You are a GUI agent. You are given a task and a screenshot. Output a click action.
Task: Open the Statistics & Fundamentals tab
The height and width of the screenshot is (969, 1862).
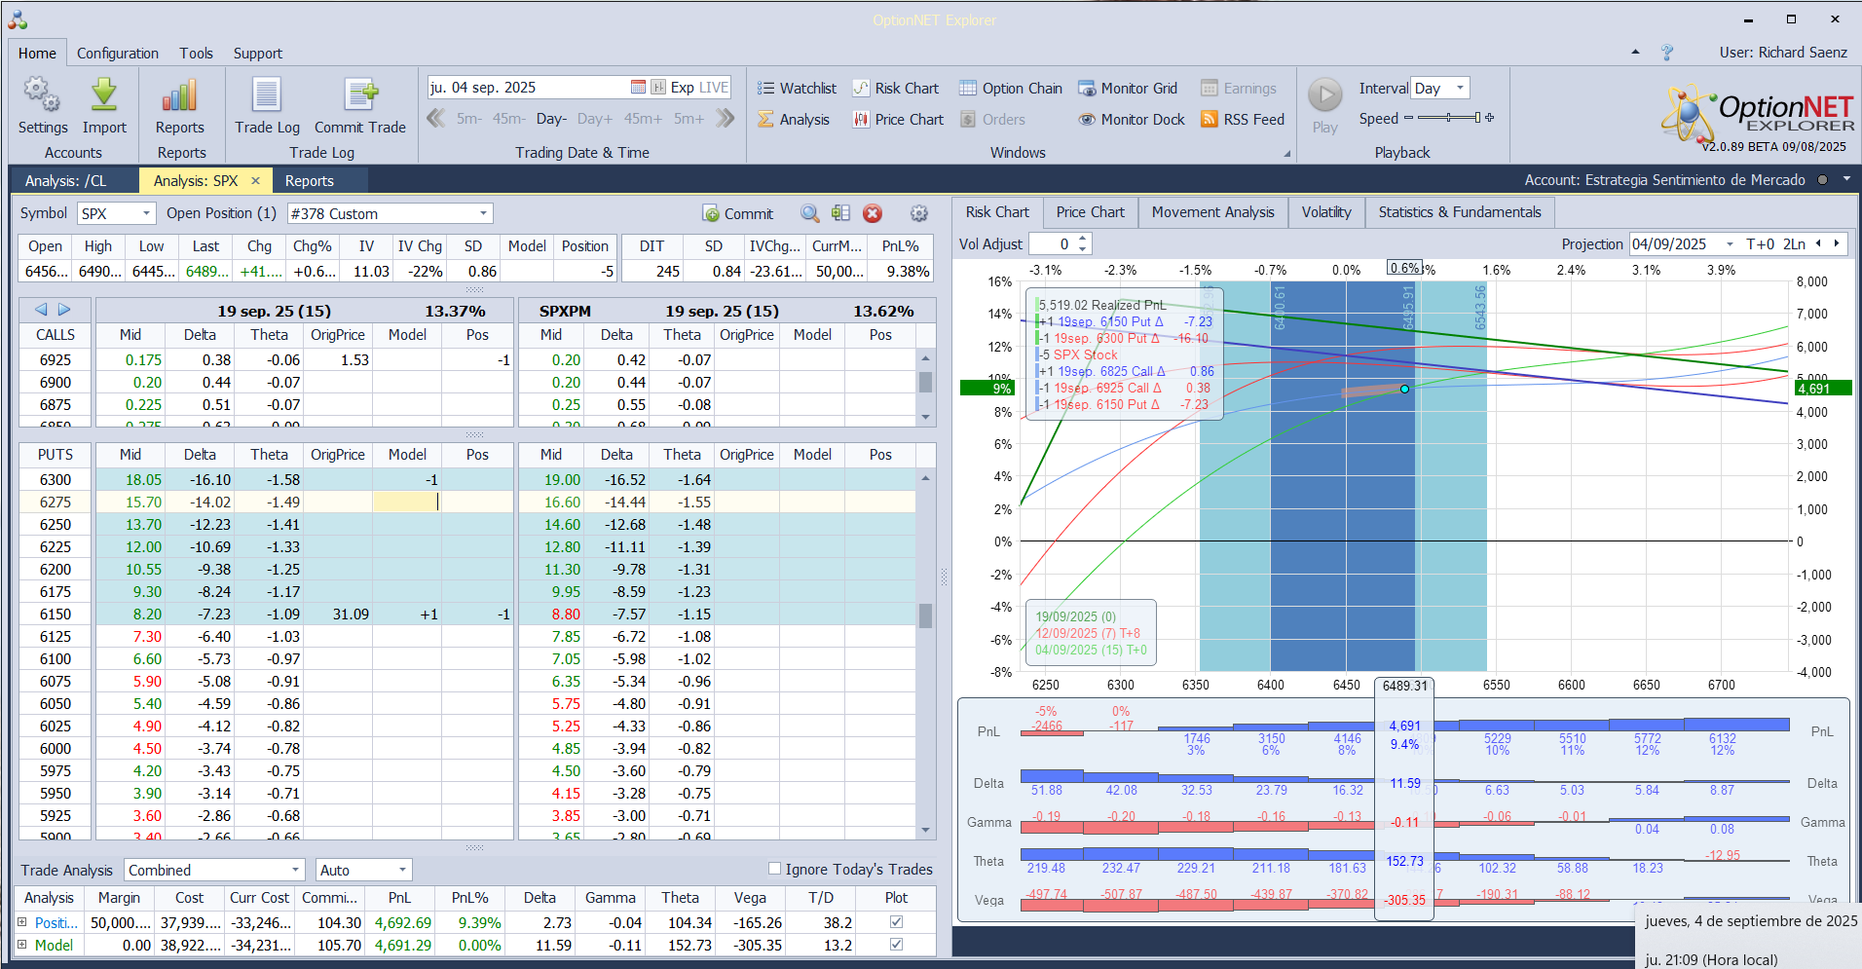tap(1460, 212)
